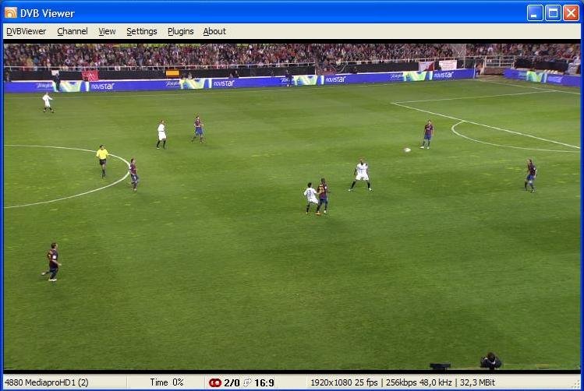Open the View menu
584x391 pixels.
[107, 31]
